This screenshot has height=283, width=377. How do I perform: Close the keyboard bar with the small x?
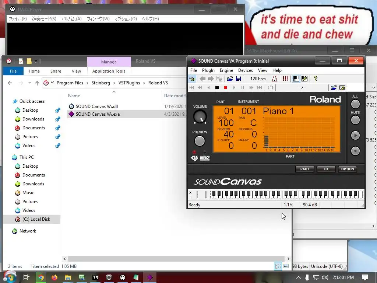[x=190, y=192]
